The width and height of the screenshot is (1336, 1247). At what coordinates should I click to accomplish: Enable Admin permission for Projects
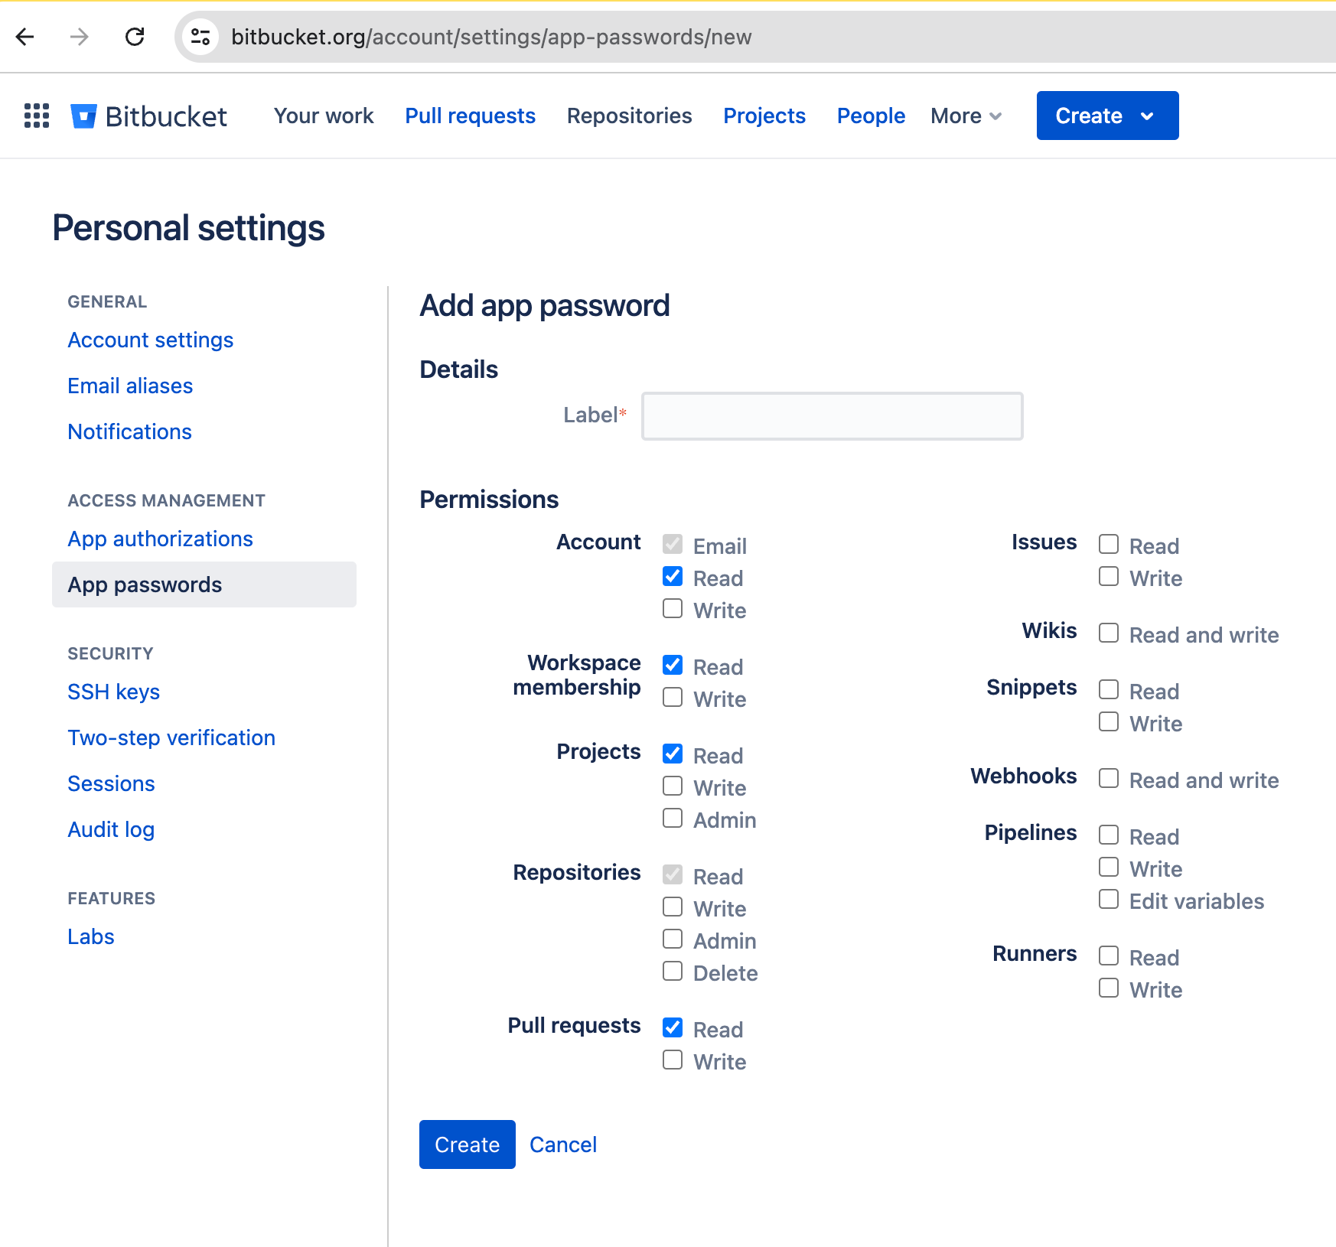[672, 818]
